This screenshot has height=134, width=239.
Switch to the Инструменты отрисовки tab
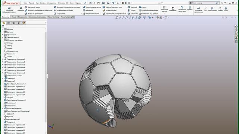click(38, 17)
